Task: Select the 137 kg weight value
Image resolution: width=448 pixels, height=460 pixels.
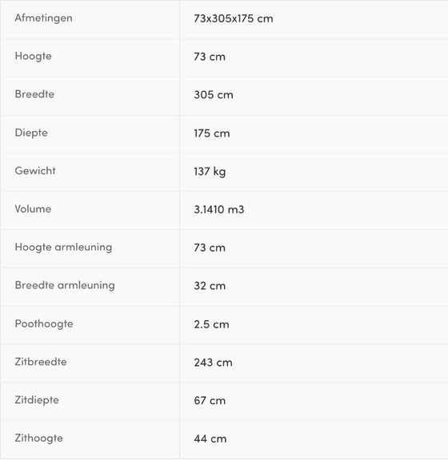Action: click(210, 172)
